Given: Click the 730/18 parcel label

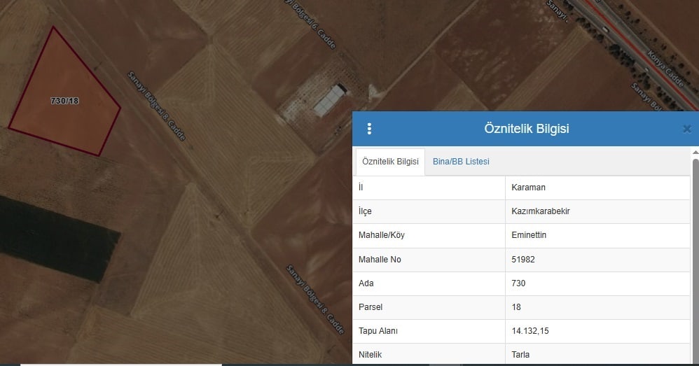Looking at the screenshot, I should (64, 101).
